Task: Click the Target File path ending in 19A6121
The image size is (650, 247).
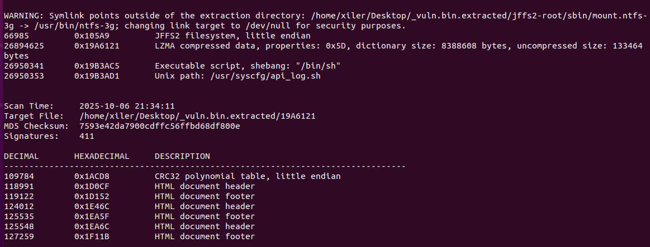Action: click(197, 116)
